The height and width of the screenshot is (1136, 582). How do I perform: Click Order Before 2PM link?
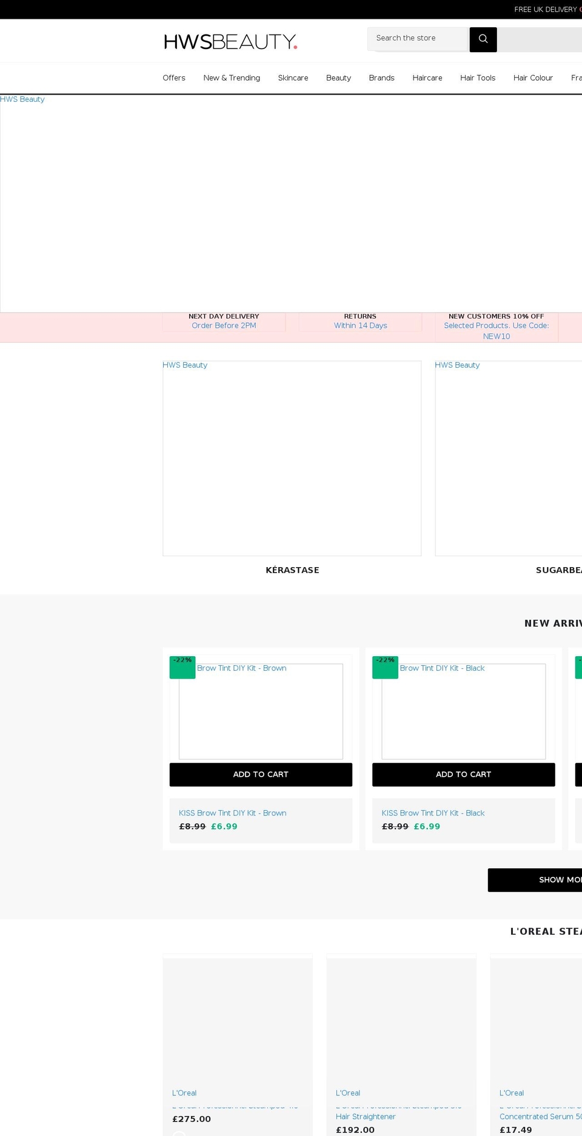click(224, 325)
